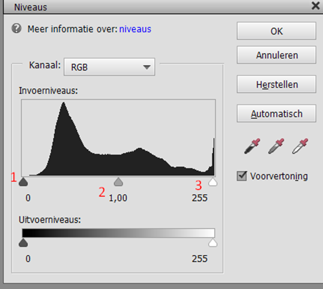The height and width of the screenshot is (289, 323).
Task: Select the white point eyedropper
Action: click(x=300, y=145)
